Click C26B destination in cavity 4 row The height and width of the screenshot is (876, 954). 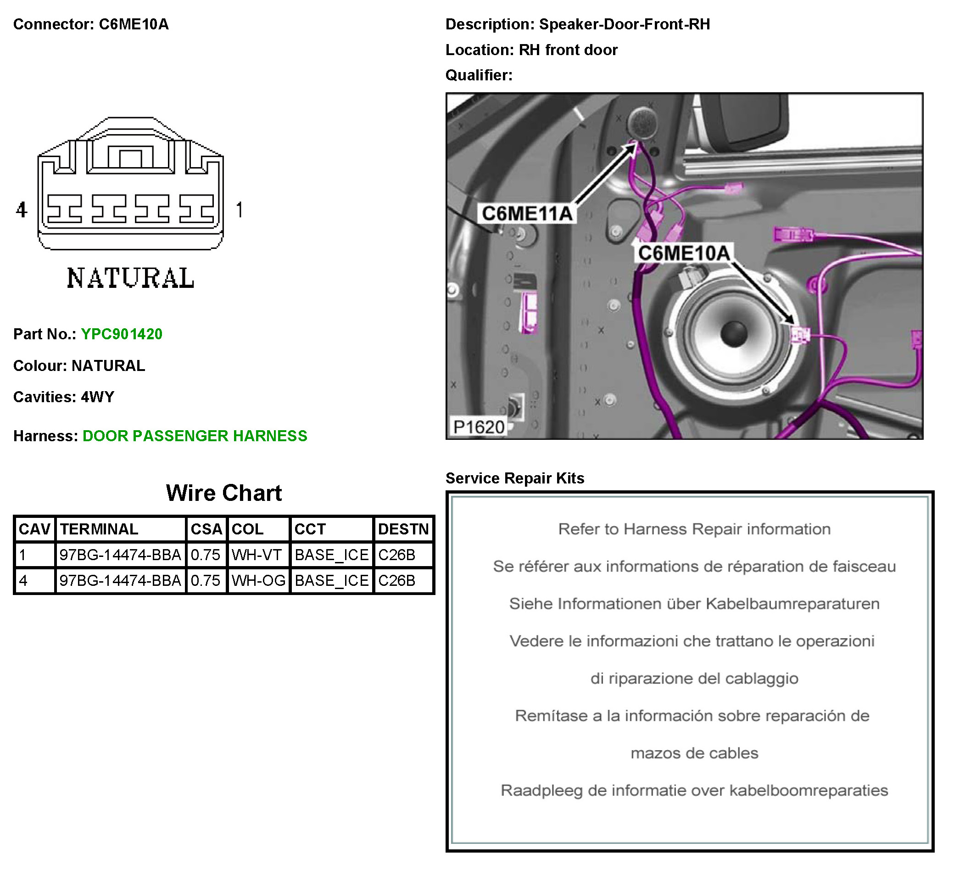[396, 581]
